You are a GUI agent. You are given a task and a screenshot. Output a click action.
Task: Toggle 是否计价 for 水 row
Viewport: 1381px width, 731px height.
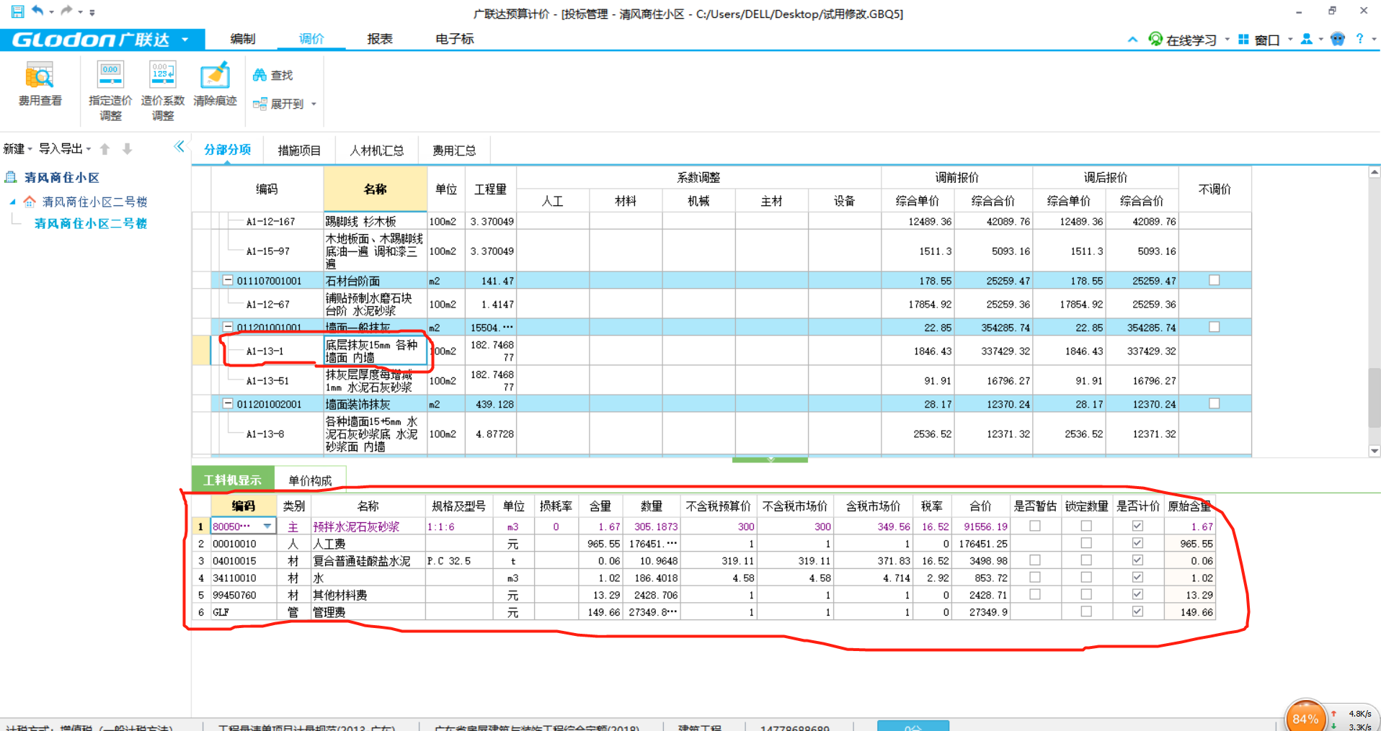coord(1137,578)
